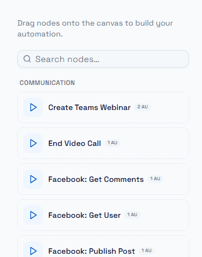Select the Create Teams Webinar play icon

click(33, 107)
